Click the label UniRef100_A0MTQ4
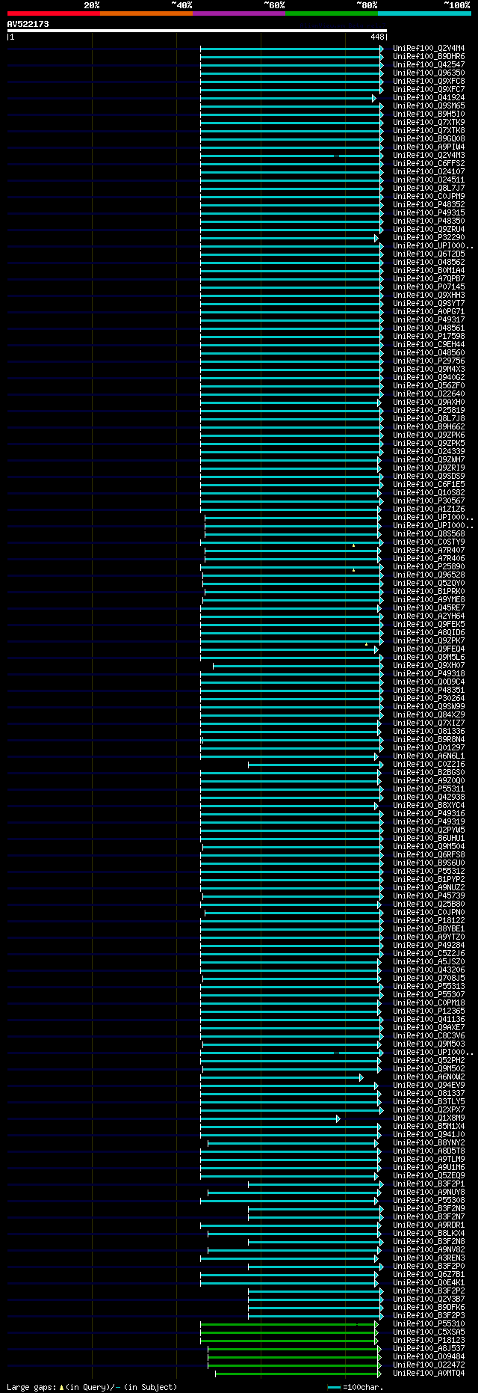 [429, 1374]
